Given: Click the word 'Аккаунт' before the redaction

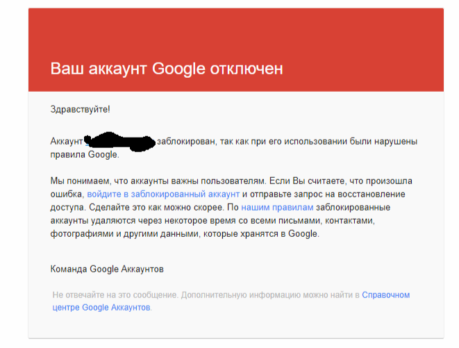Looking at the screenshot, I should click(67, 141).
